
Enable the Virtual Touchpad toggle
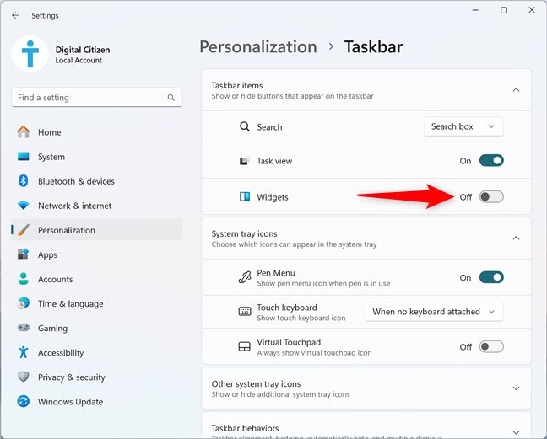click(x=491, y=347)
